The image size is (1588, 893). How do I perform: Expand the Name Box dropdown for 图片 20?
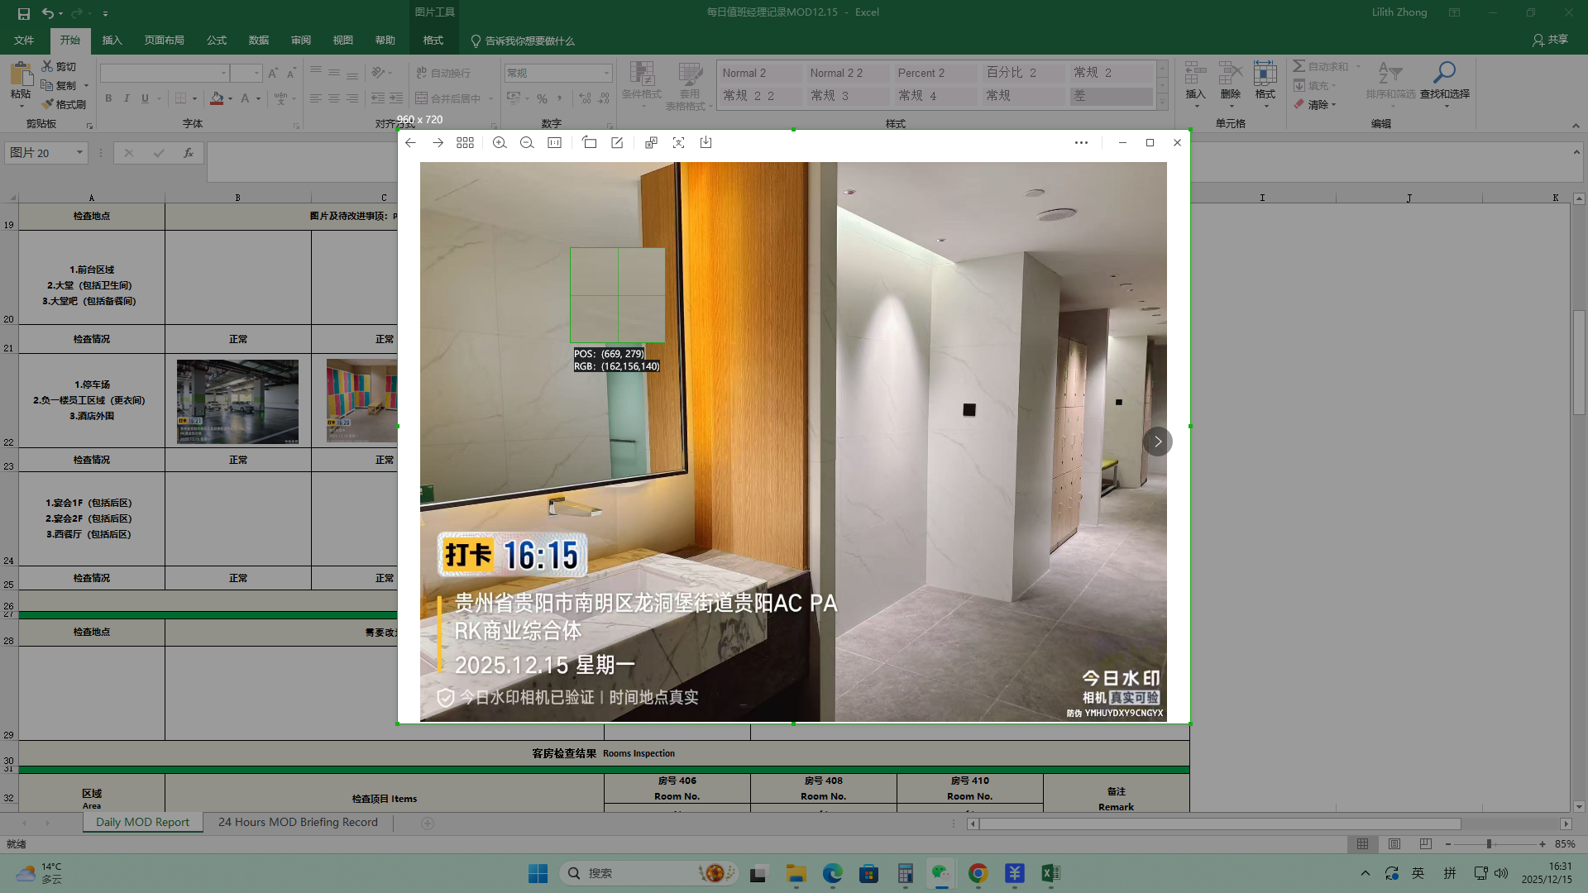coord(79,153)
